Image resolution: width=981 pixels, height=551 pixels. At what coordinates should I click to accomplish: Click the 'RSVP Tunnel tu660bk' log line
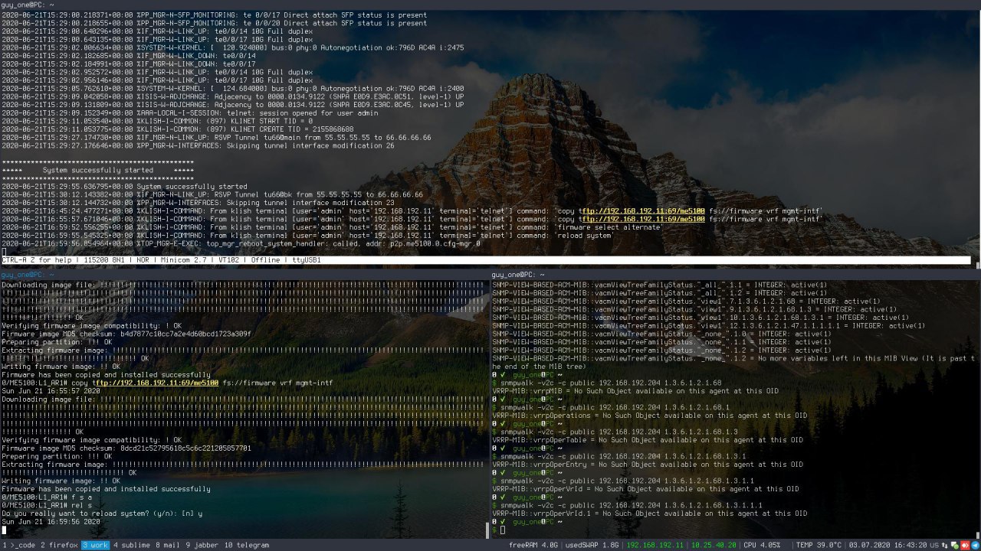tap(212, 194)
